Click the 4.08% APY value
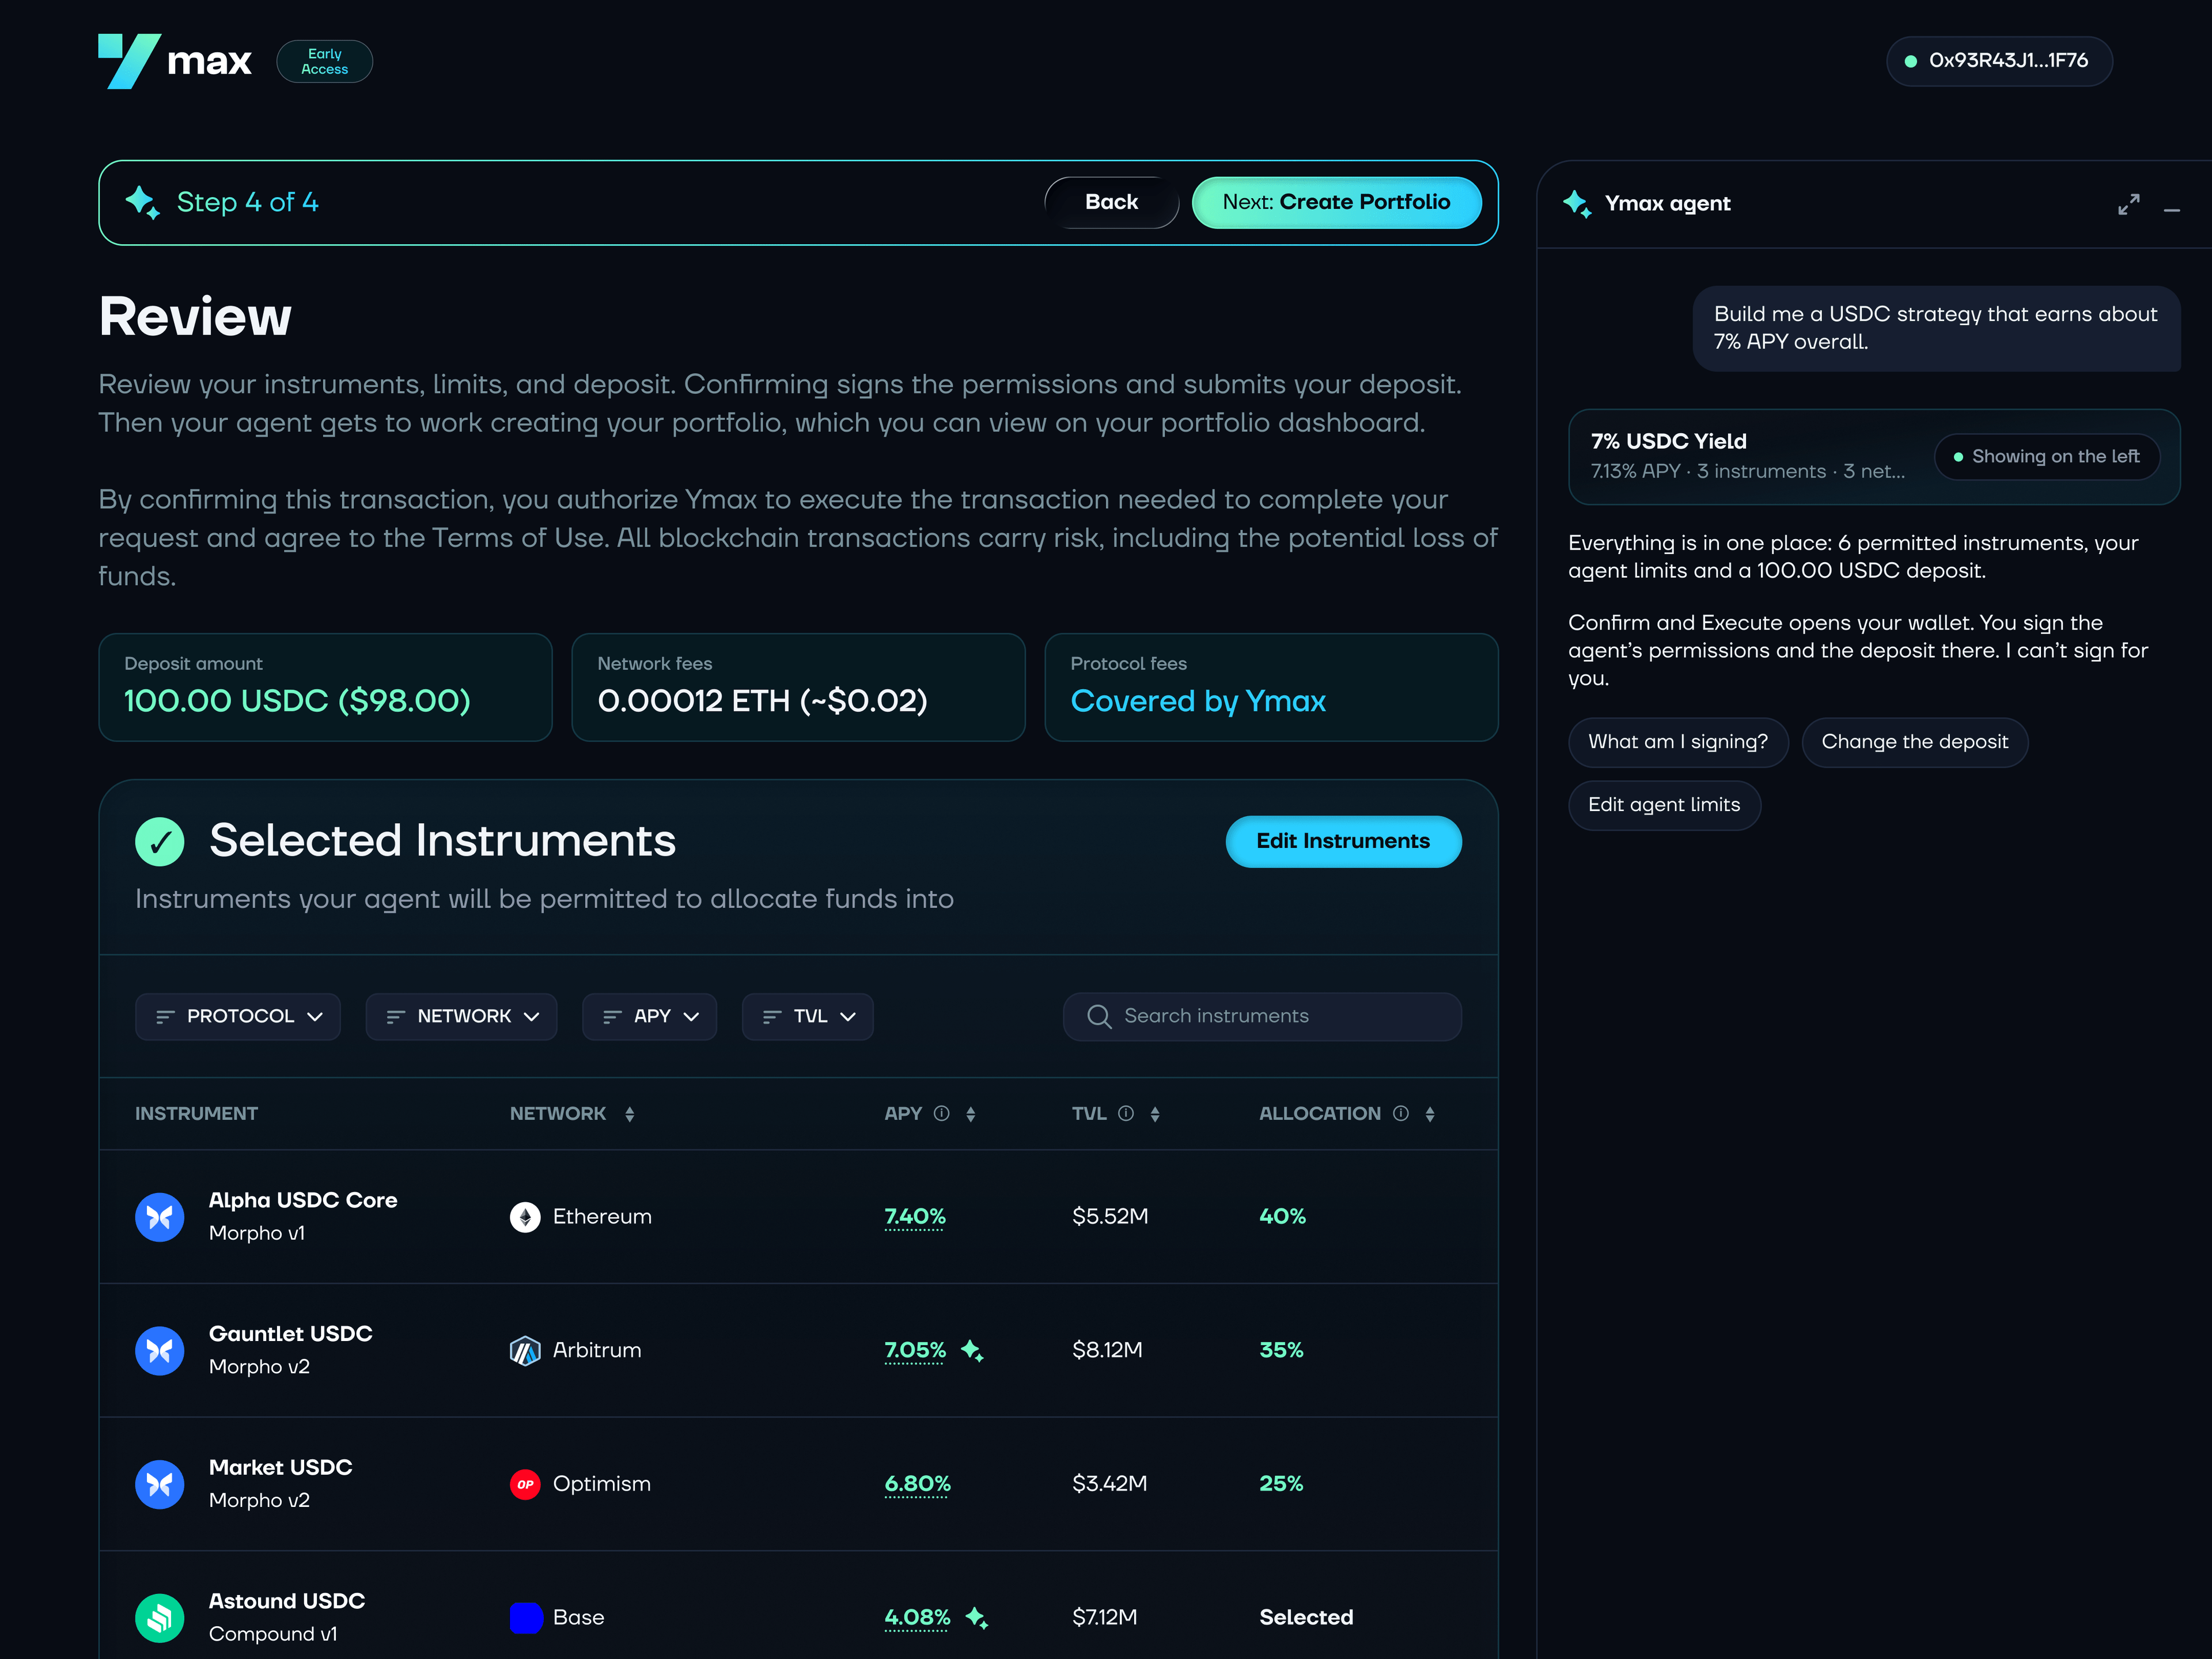The image size is (2212, 1659). tap(917, 1618)
